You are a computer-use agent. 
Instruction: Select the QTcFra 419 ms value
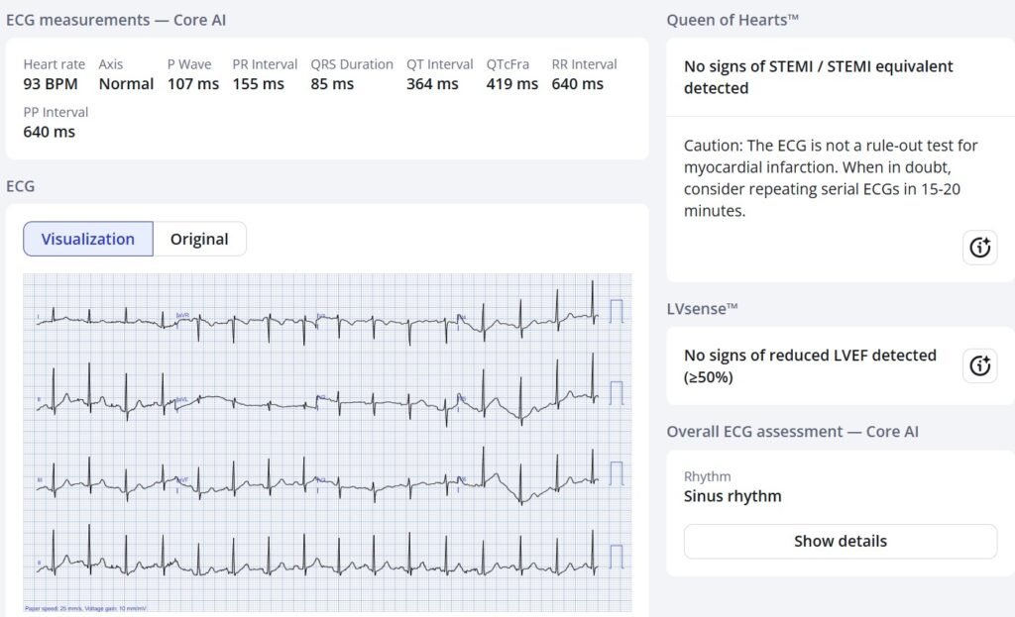click(511, 84)
